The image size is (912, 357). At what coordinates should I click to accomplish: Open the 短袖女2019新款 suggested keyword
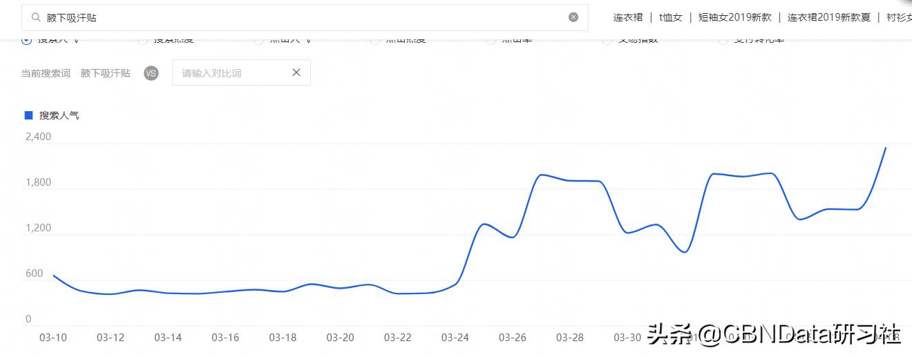[734, 18]
